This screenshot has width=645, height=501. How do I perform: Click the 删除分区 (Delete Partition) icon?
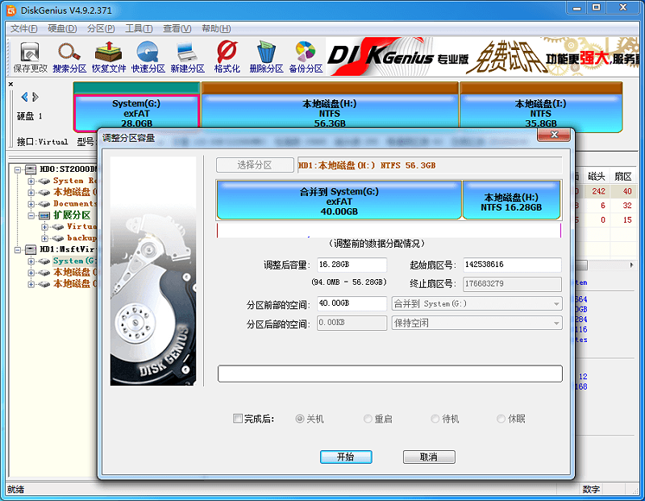(267, 55)
